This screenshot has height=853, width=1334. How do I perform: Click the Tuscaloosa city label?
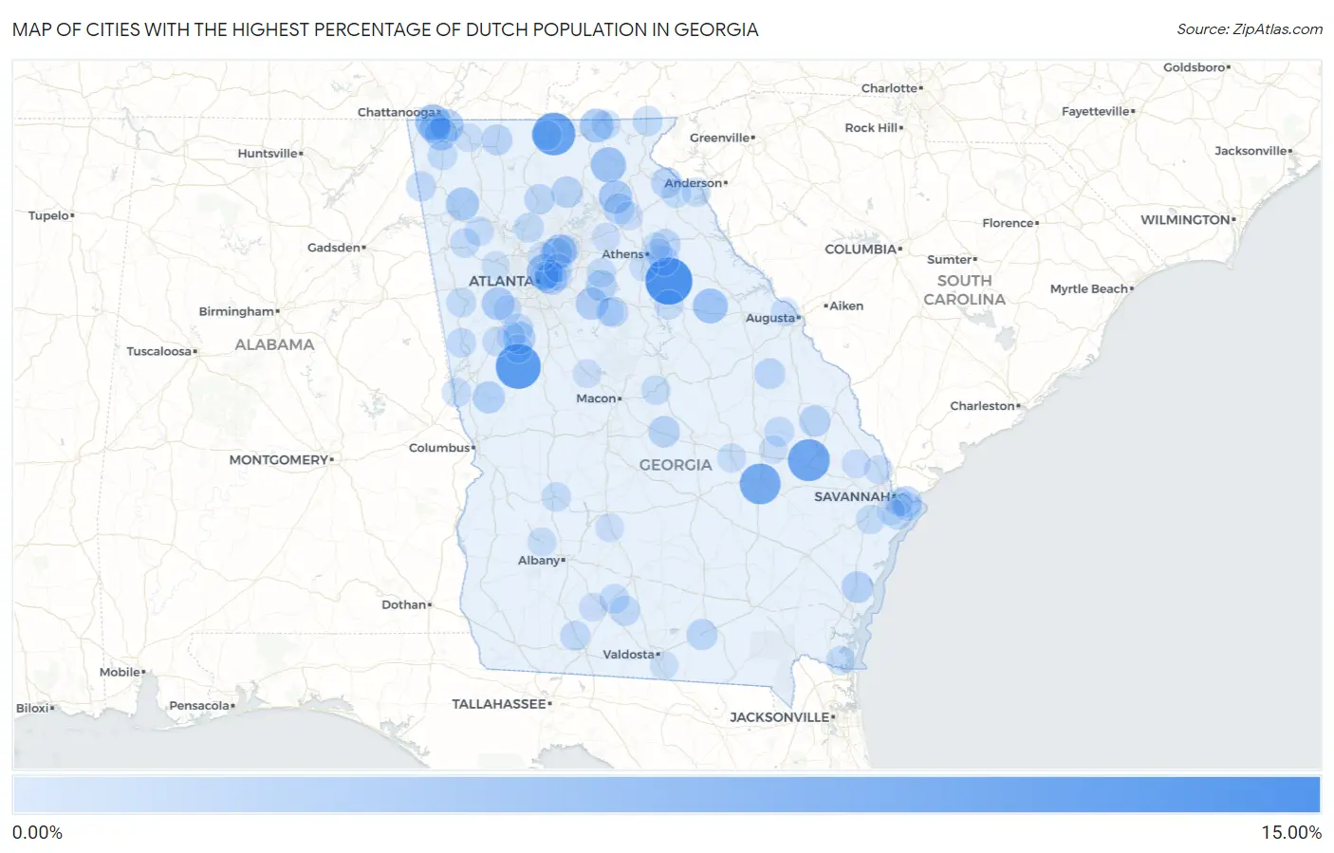pos(159,352)
